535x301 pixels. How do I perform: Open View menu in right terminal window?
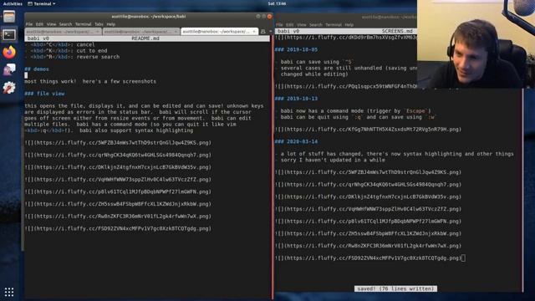pyautogui.click(x=301, y=25)
